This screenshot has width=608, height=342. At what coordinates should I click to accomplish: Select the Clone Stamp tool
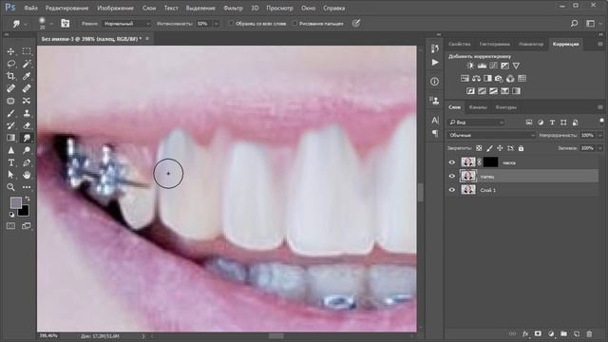[27, 113]
